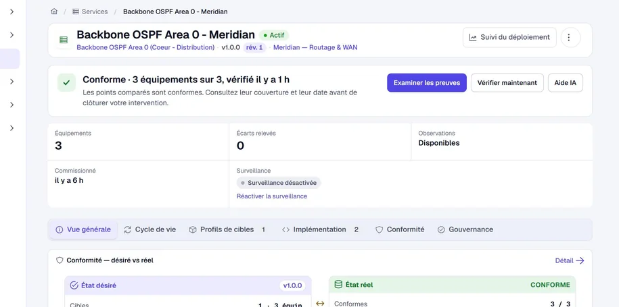
Task: Click Examiner les preuves button
Action: coord(427,82)
